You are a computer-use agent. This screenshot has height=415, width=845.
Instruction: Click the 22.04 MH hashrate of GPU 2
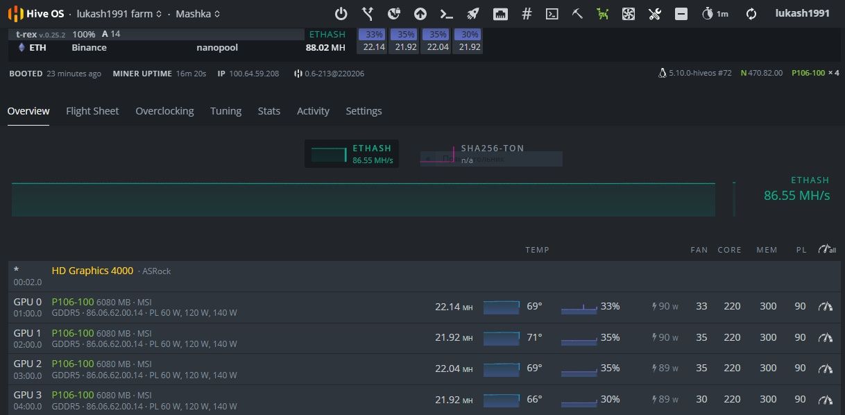[x=454, y=369]
